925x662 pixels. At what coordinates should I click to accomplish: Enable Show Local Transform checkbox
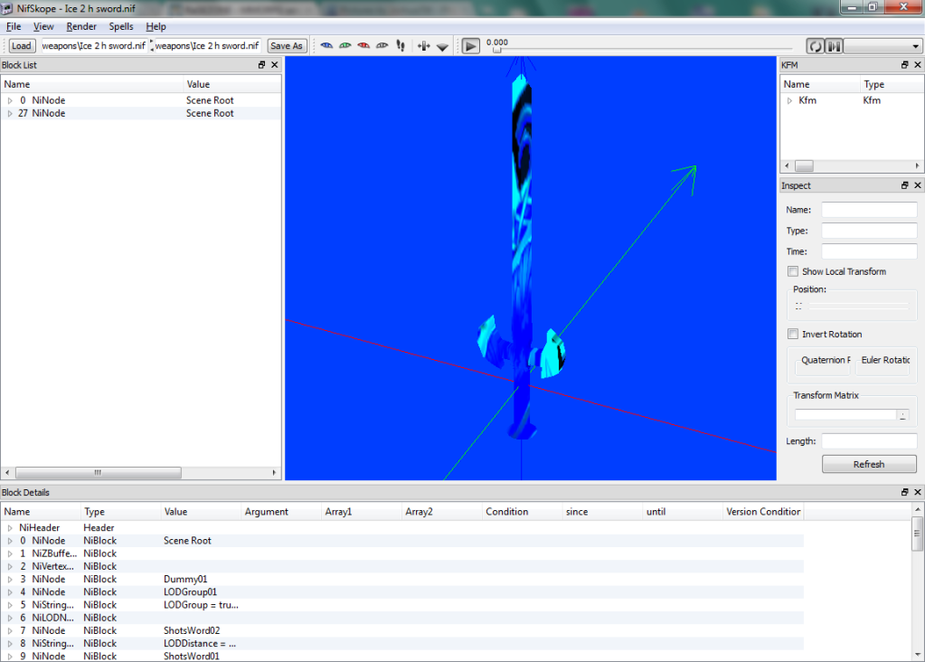pos(793,271)
